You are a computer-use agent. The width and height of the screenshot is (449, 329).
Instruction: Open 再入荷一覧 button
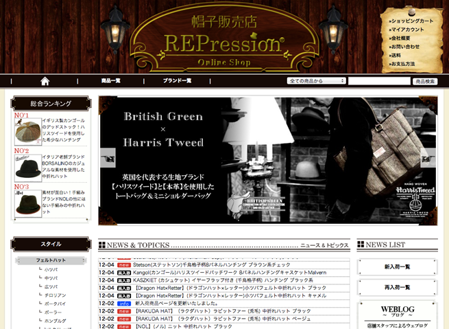[x=397, y=287]
